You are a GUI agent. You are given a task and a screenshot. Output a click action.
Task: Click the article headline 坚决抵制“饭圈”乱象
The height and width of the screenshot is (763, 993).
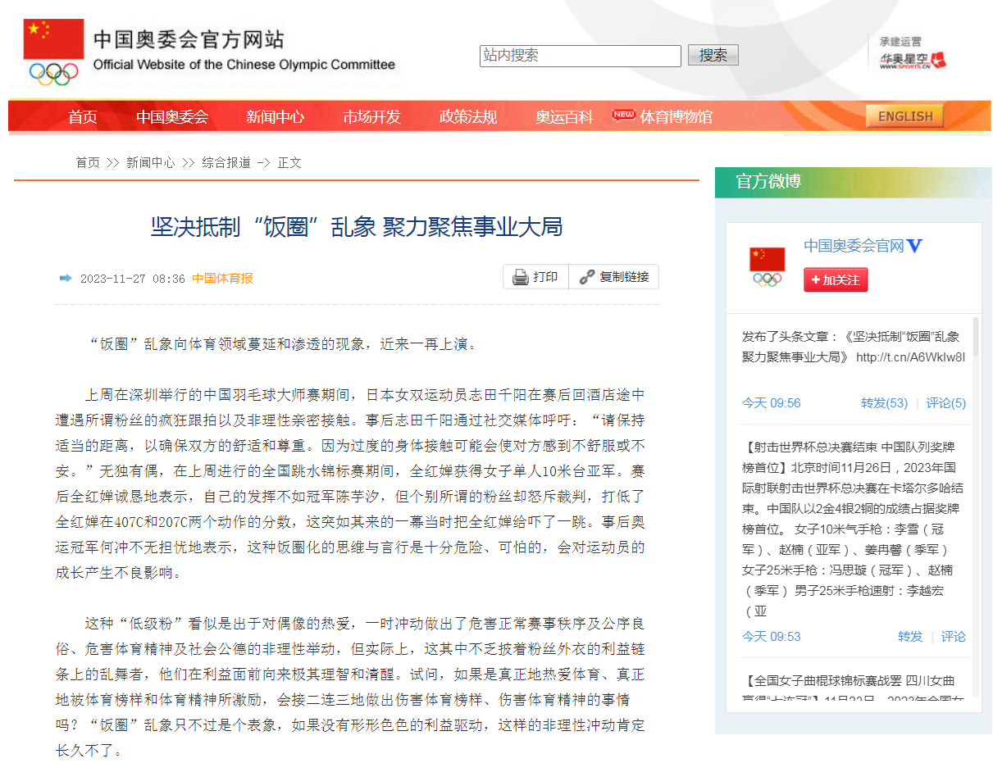pos(357,227)
